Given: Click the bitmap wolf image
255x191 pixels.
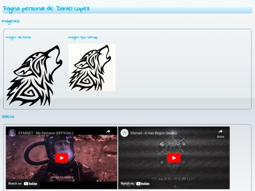Looking at the screenshot, I should 92,67.
